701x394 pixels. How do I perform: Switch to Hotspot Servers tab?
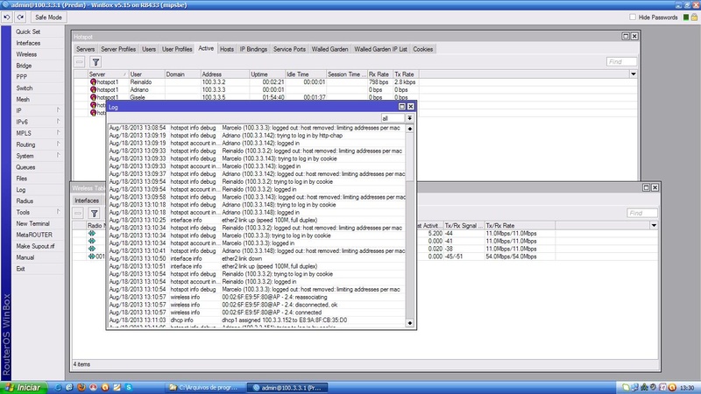pos(85,49)
